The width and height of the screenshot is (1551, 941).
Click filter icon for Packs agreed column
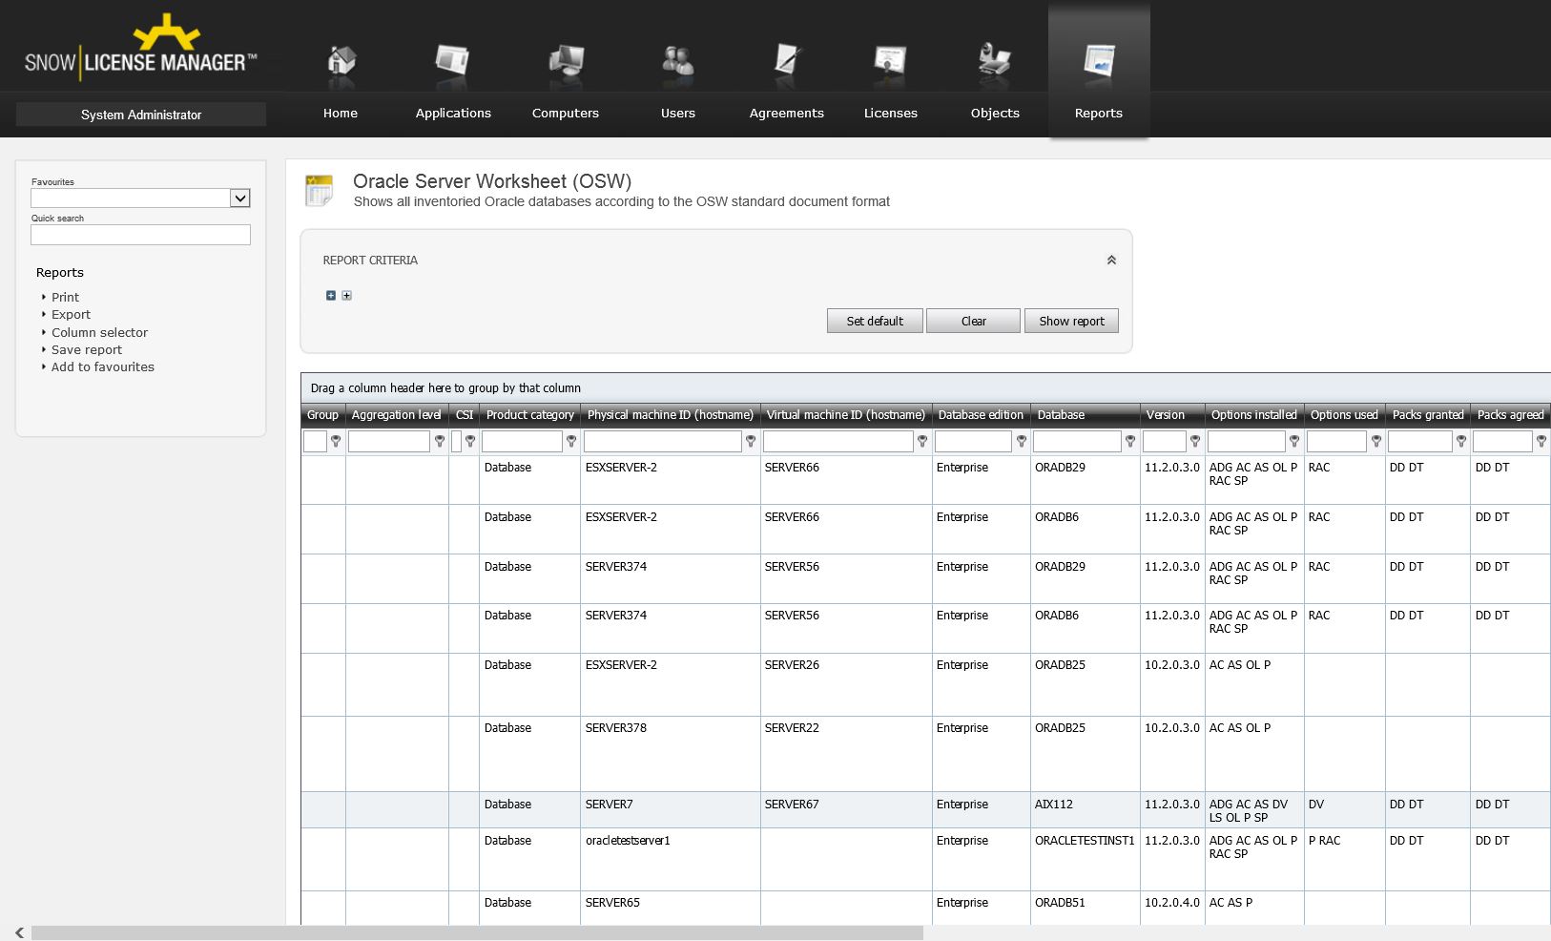1541,441
